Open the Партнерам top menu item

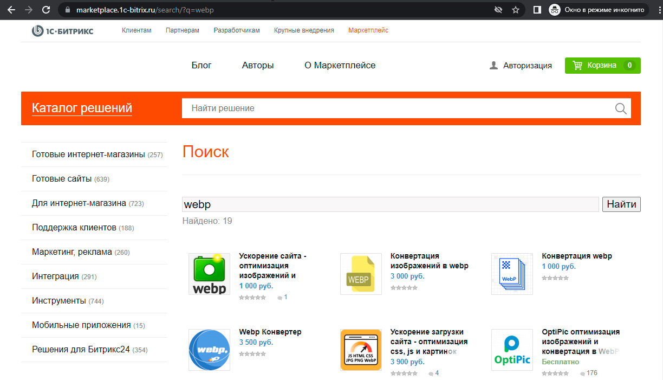(183, 30)
